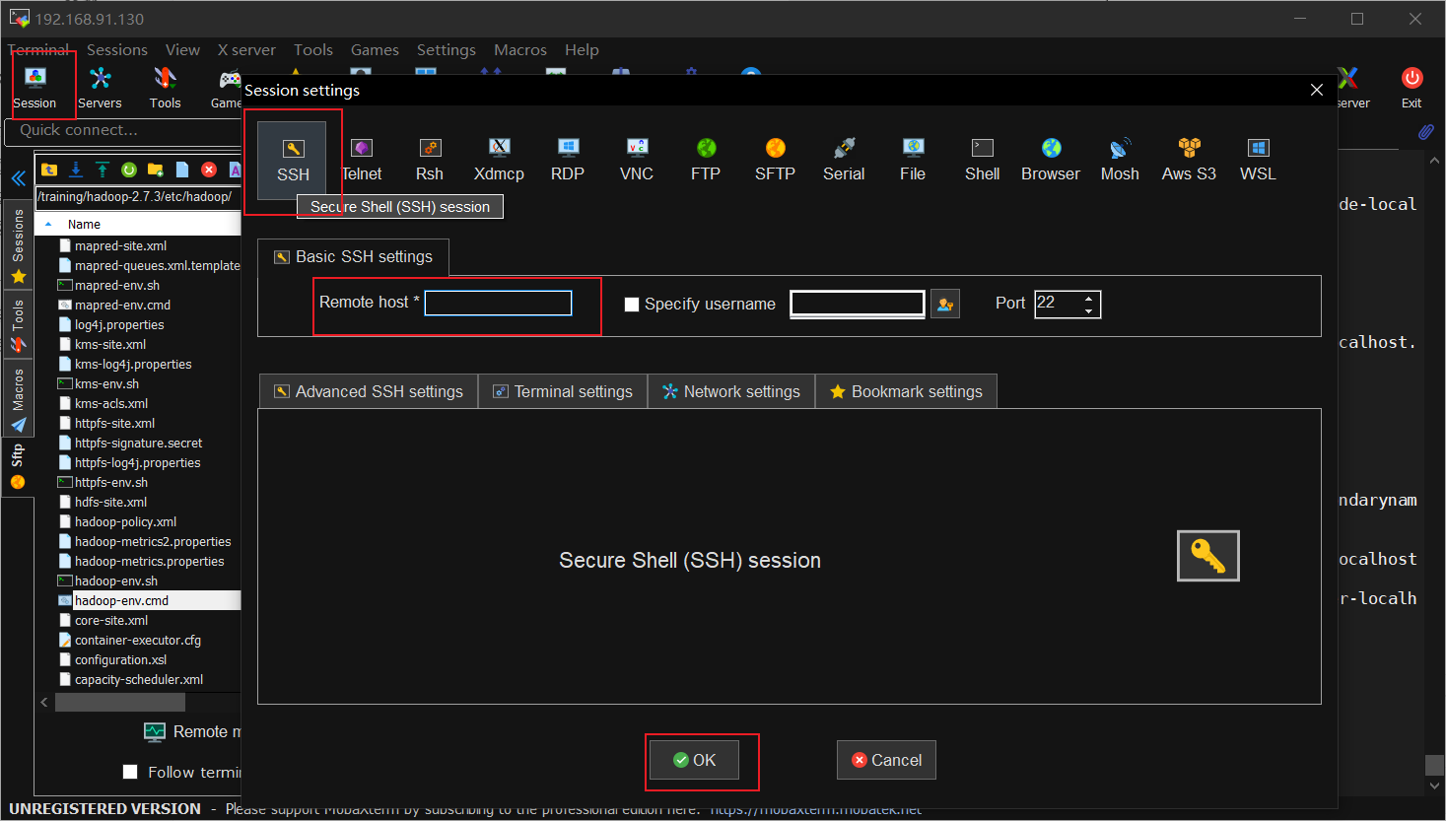The width and height of the screenshot is (1446, 821).
Task: Open the Macros menu in menu bar
Action: tap(520, 50)
